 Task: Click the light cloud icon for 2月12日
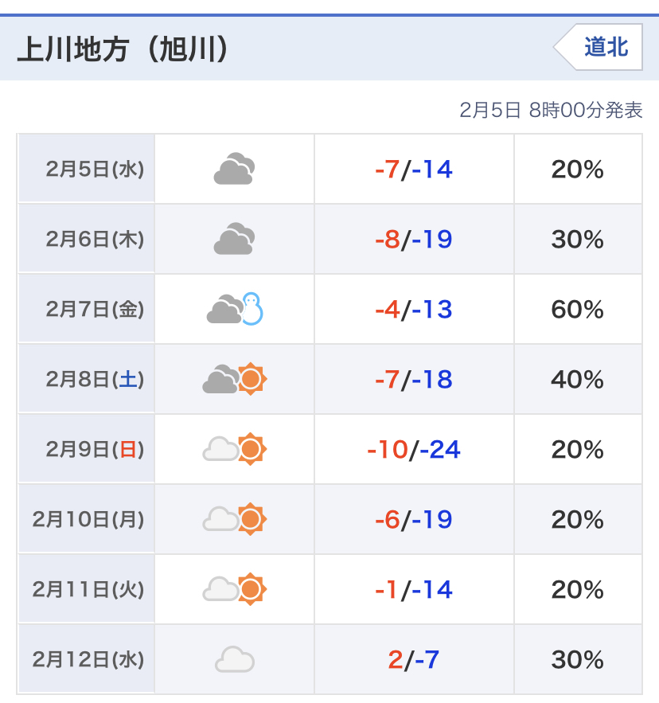[235, 660]
